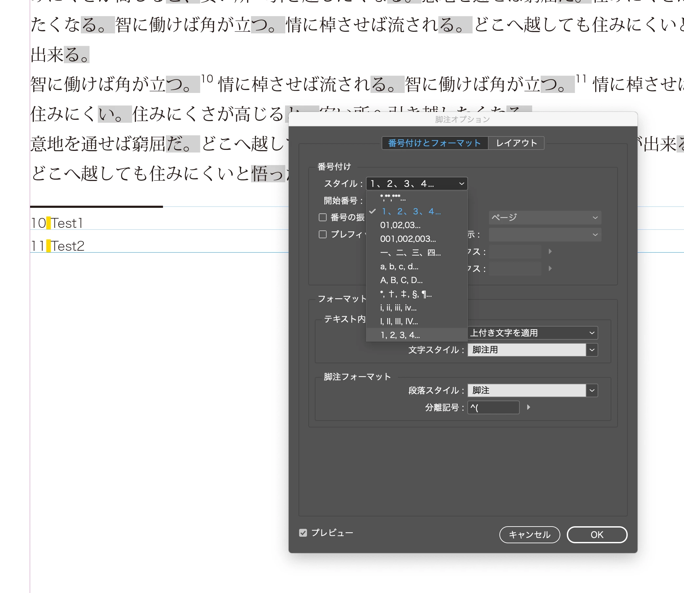Pick the asterisk dagger symbol style

406,294
